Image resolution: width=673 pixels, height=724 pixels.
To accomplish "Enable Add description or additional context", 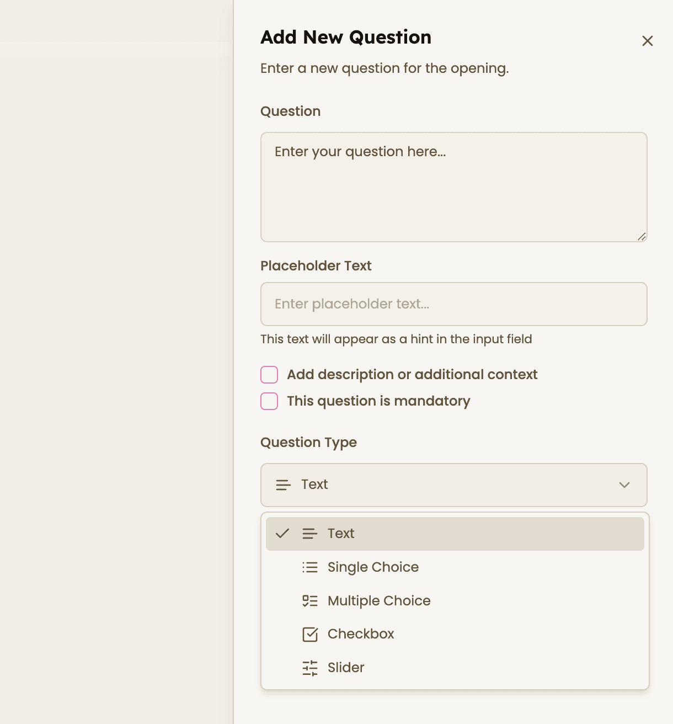I will click(269, 374).
